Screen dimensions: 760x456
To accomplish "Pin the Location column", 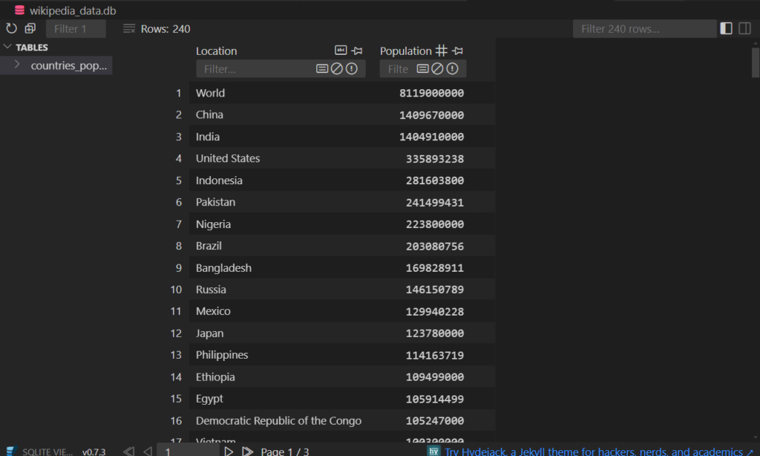I will point(357,51).
